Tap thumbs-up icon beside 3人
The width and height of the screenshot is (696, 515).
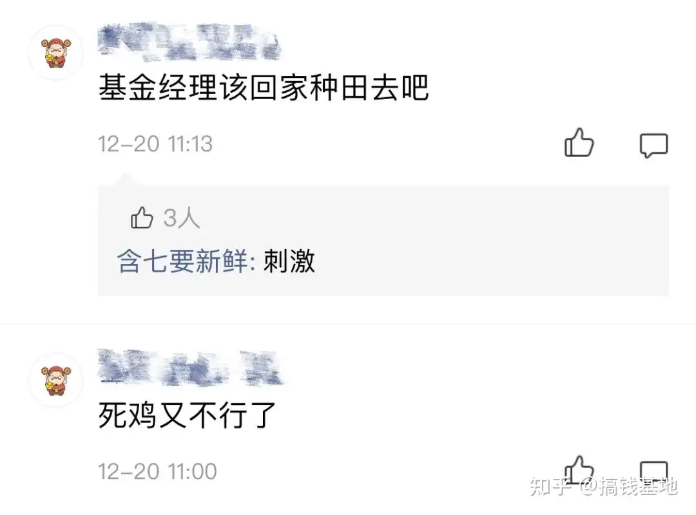coord(142,218)
